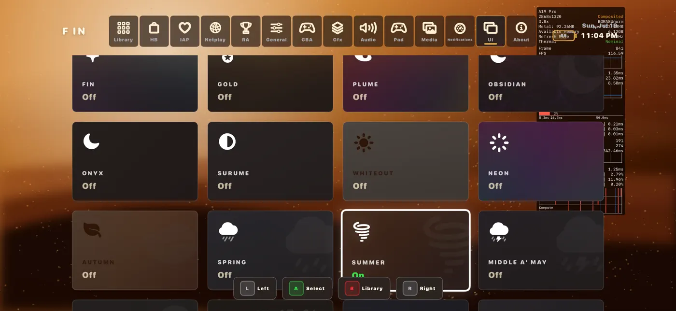Click the Whiteout sun icon
This screenshot has height=311, width=676.
tap(364, 142)
